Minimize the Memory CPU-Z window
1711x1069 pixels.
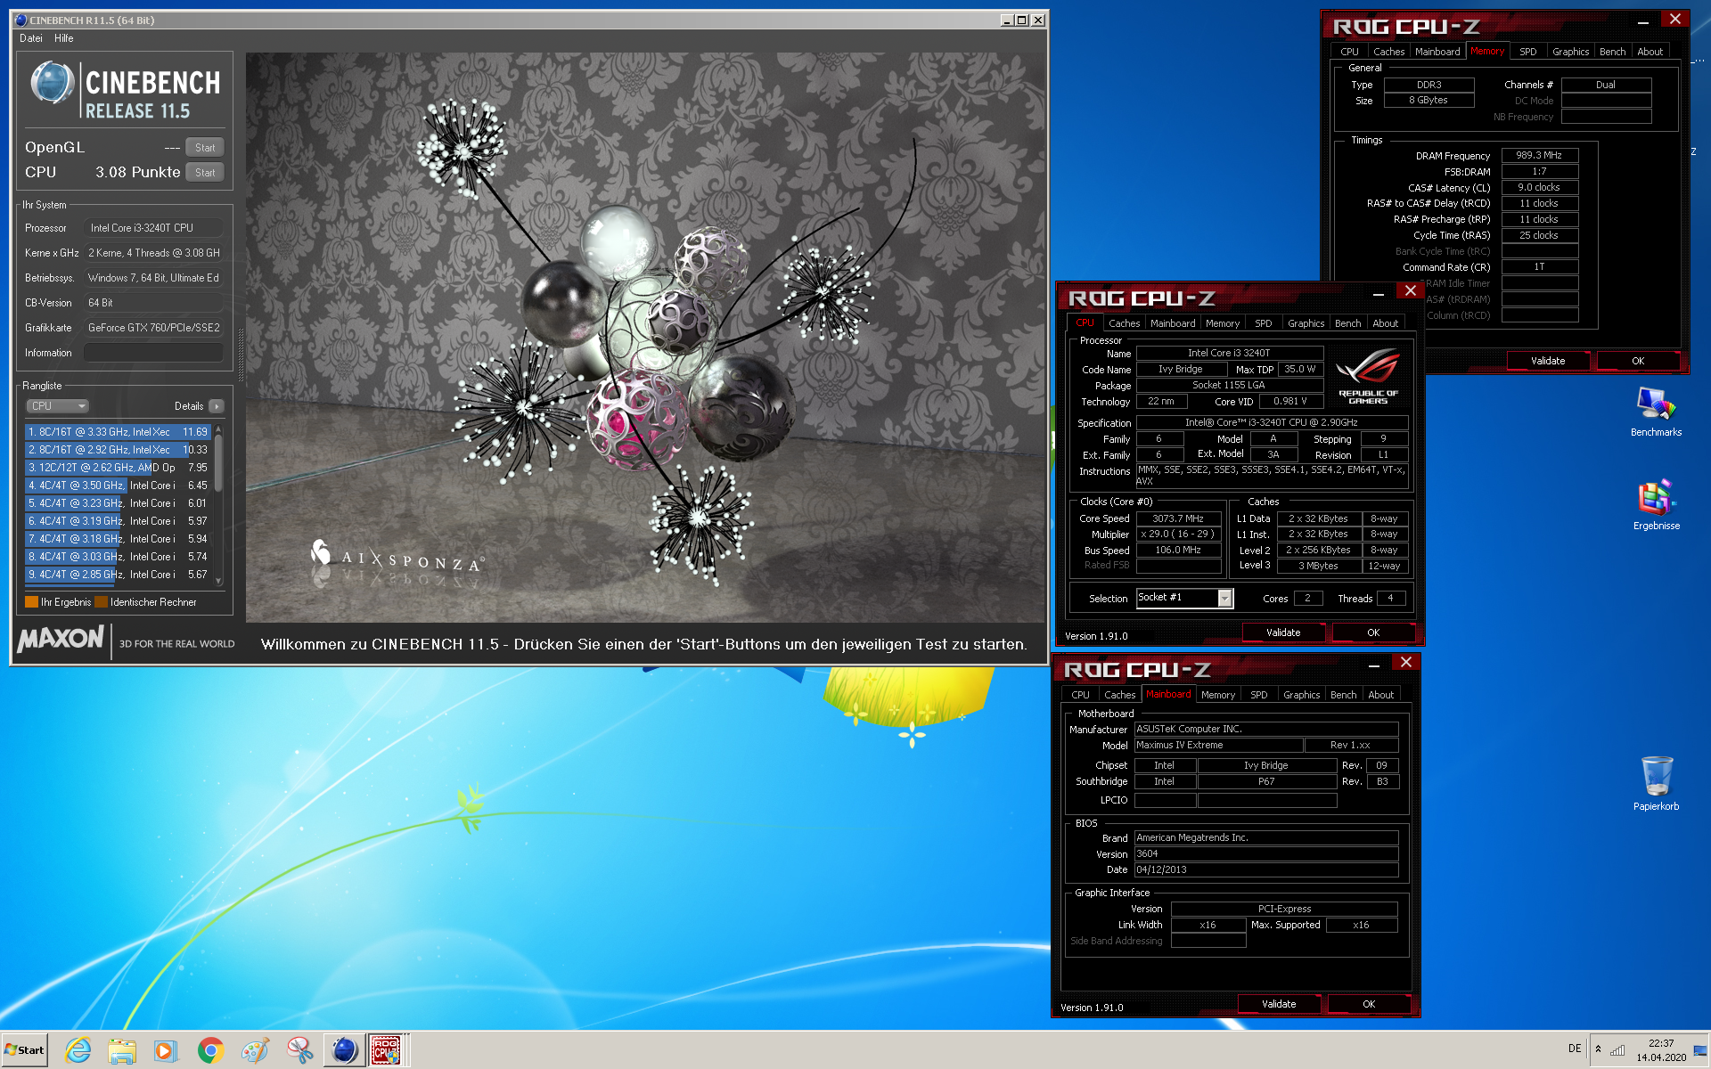point(1642,22)
